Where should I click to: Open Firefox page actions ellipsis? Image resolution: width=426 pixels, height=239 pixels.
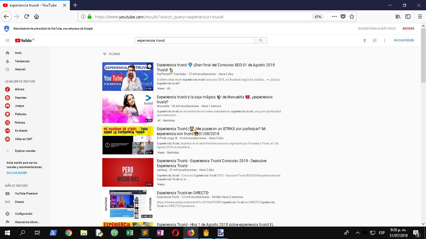click(x=334, y=17)
